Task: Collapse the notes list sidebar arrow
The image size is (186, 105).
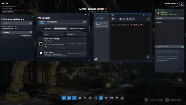Action: click(x=113, y=15)
